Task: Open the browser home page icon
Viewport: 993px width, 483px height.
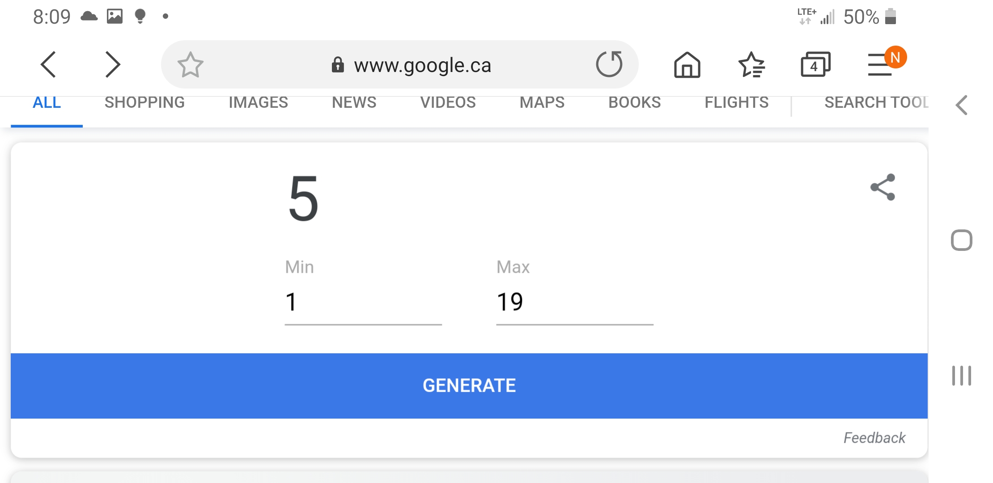Action: pos(687,65)
